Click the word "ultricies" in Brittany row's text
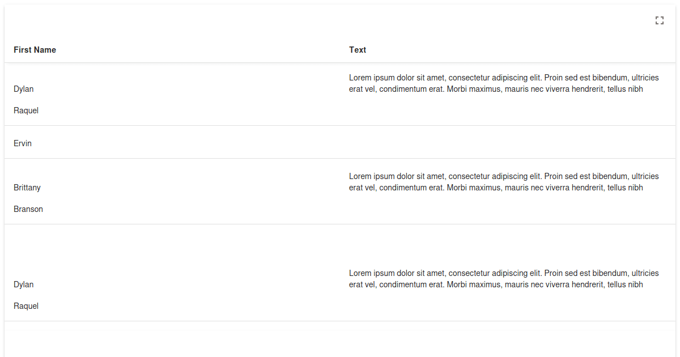The image size is (680, 357). pos(645,176)
